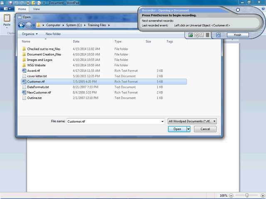This screenshot has height=199, width=266.
Task: Click the Print icon in quick access toolbar
Action: [28, 3]
